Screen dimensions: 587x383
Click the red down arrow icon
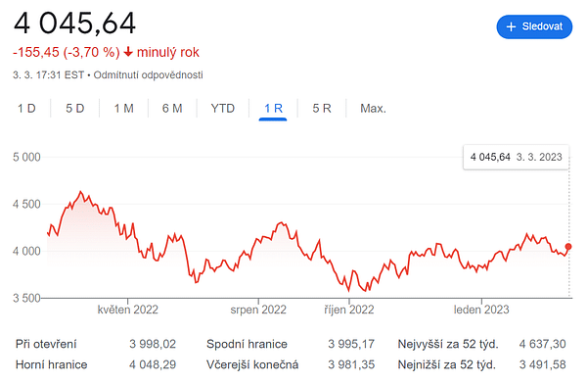[128, 52]
